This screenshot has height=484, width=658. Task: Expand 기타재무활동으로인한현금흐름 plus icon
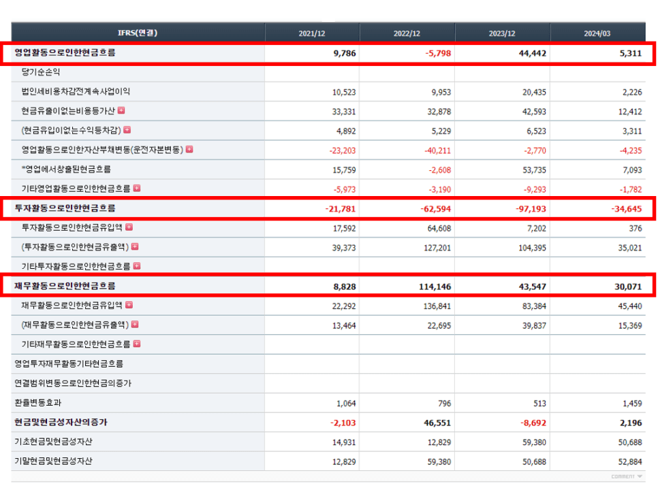(137, 344)
